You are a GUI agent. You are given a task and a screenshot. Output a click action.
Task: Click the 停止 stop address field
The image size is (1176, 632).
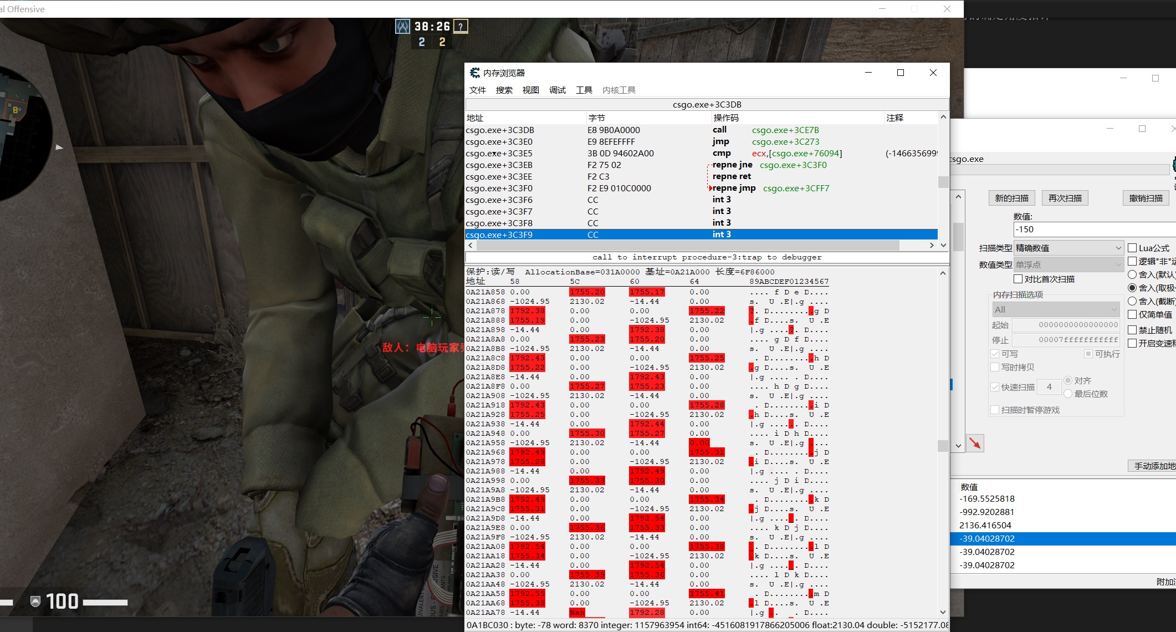click(x=1067, y=339)
